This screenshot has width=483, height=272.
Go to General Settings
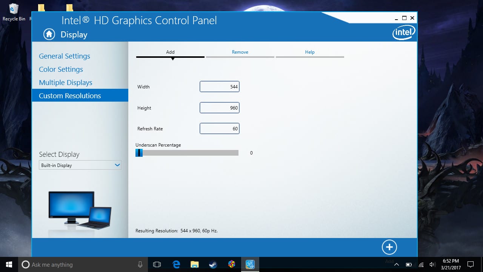pyautogui.click(x=65, y=56)
